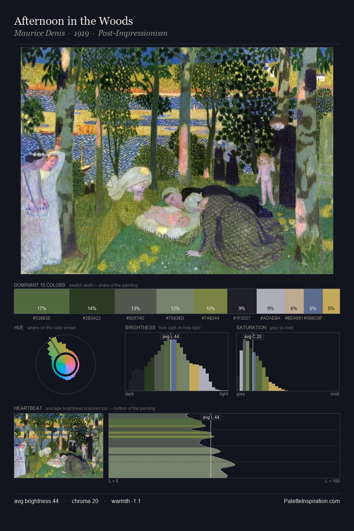Image resolution: width=354 pixels, height=531 pixels.
Task: Click the 'HEARTBEAT' section heading
Action: 28,408
